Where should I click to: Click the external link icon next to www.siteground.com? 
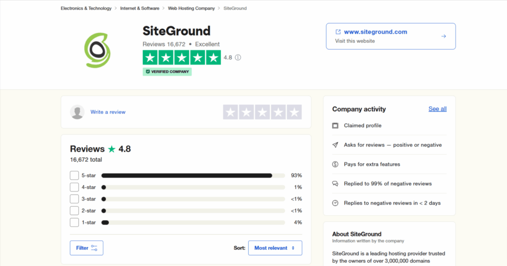click(338, 32)
